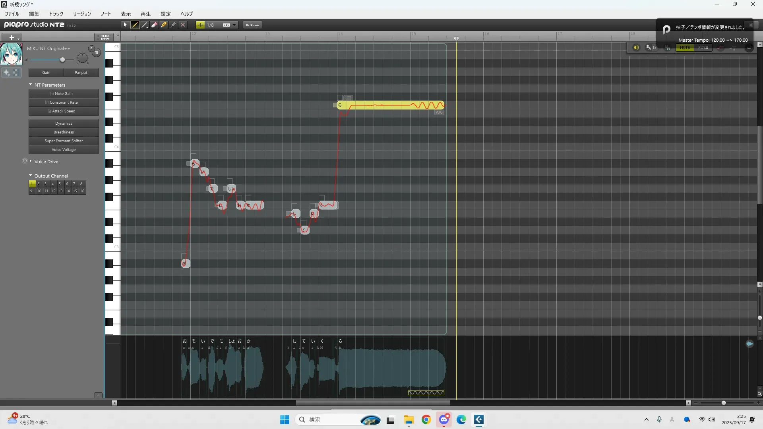Screen dimensions: 763x429
Task: Click the red X delete tool
Action: 183,25
